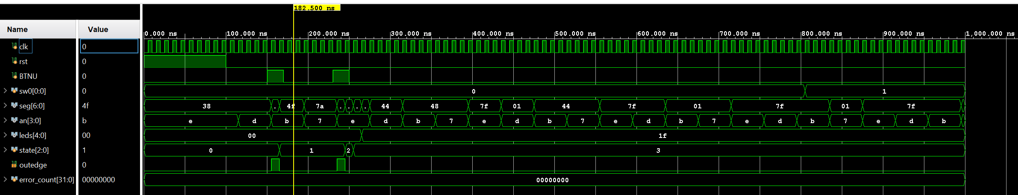This screenshot has height=195, width=1018.
Task: Click the seg[6:0] bus icon
Action: 14,106
